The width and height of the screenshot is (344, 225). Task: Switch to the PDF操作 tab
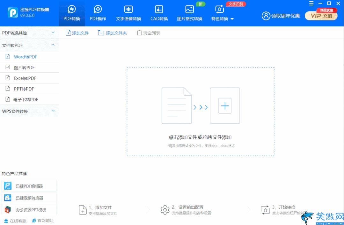coord(98,13)
